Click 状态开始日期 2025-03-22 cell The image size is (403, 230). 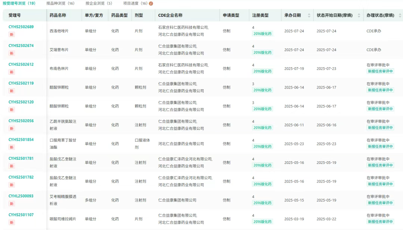tap(327, 219)
